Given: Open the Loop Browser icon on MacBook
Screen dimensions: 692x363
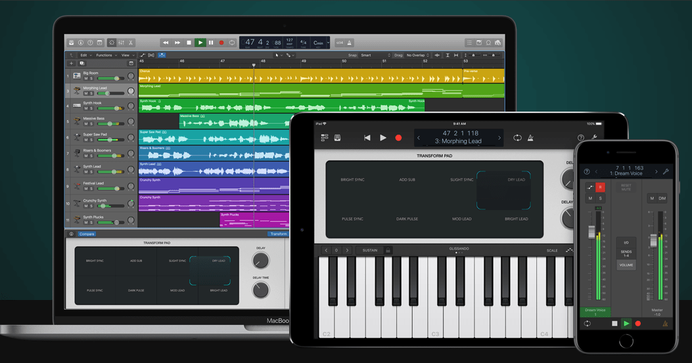Looking at the screenshot, I should coord(488,43).
